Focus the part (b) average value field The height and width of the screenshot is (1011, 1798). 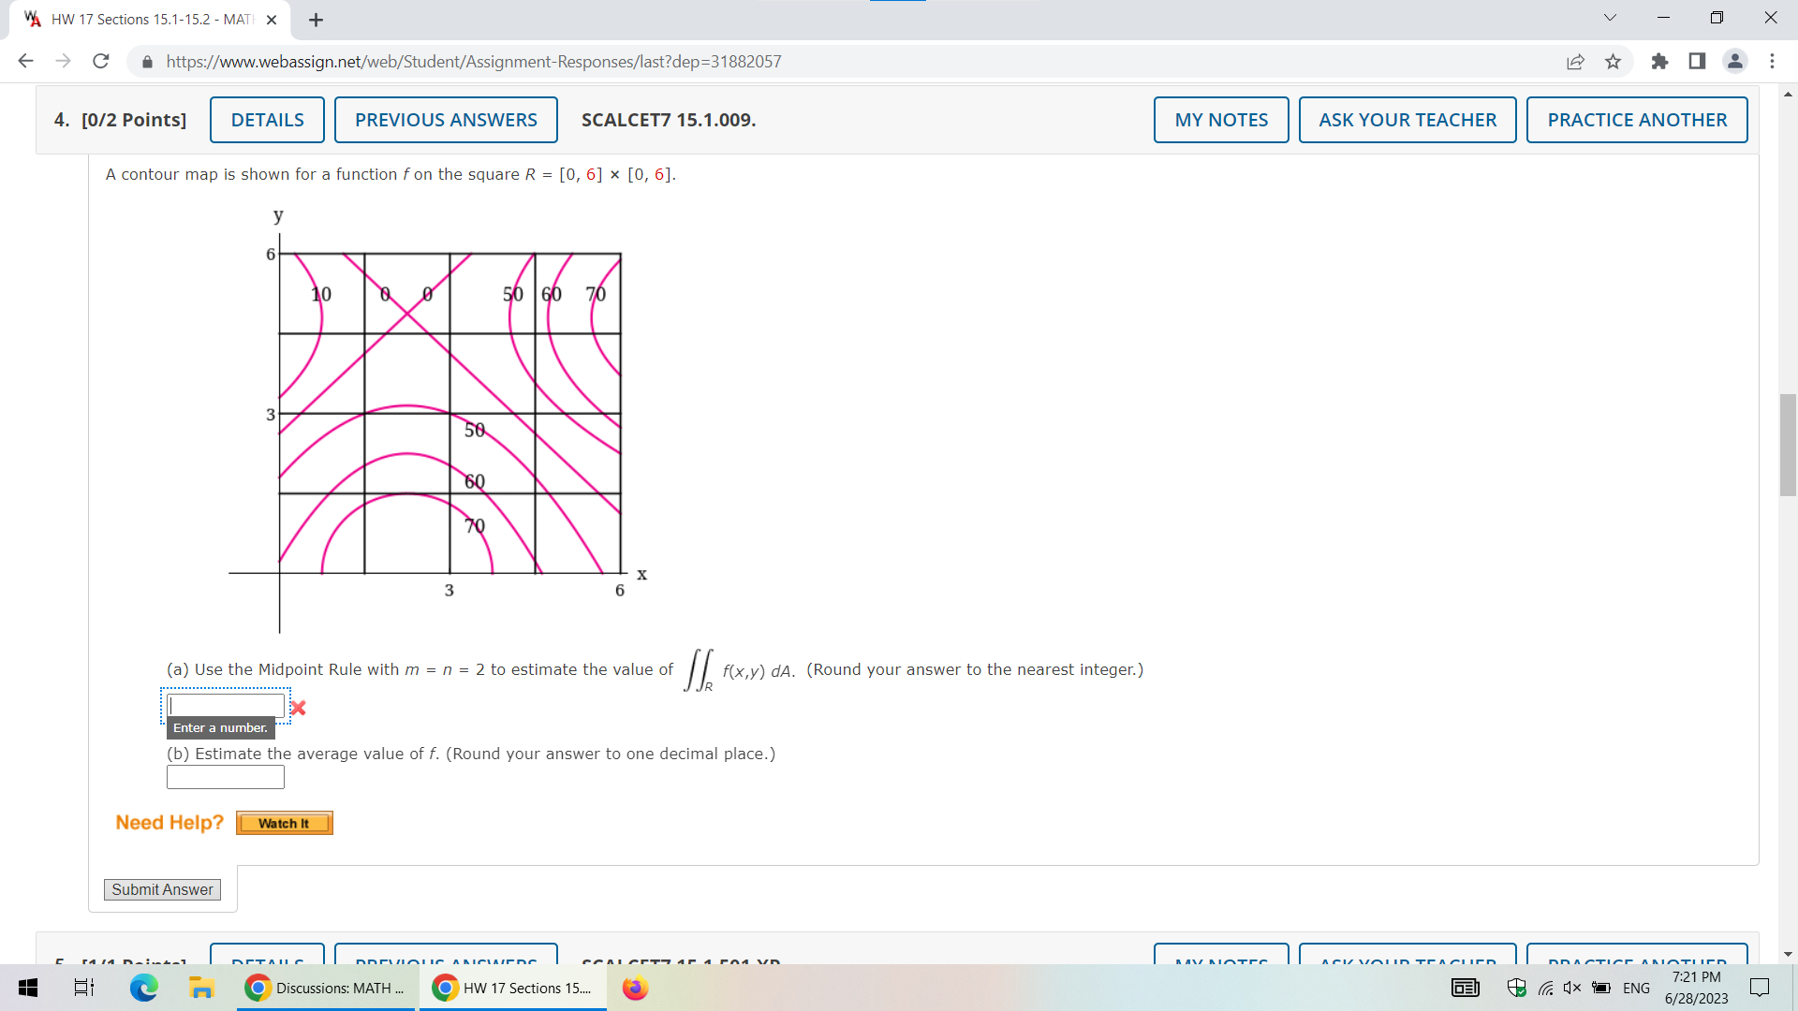pos(225,777)
